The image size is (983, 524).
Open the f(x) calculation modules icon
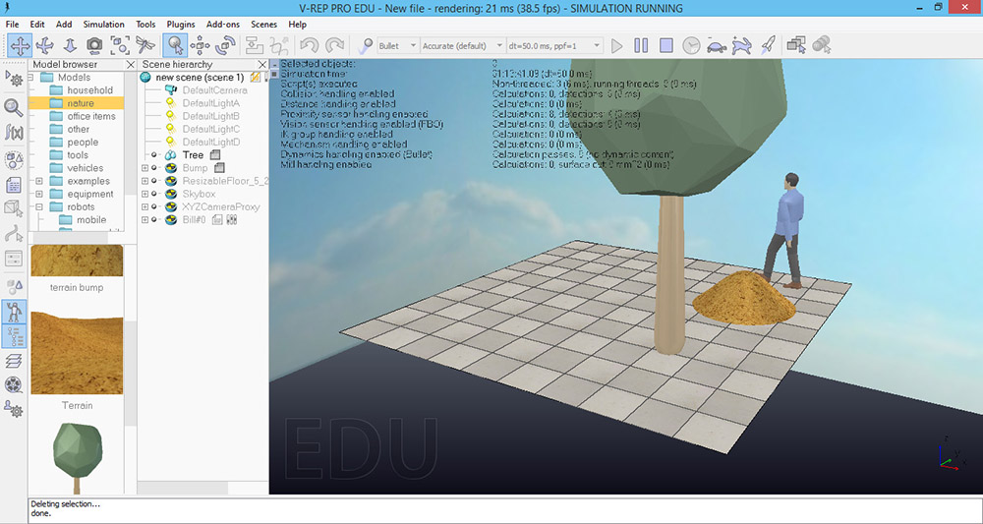click(x=14, y=133)
